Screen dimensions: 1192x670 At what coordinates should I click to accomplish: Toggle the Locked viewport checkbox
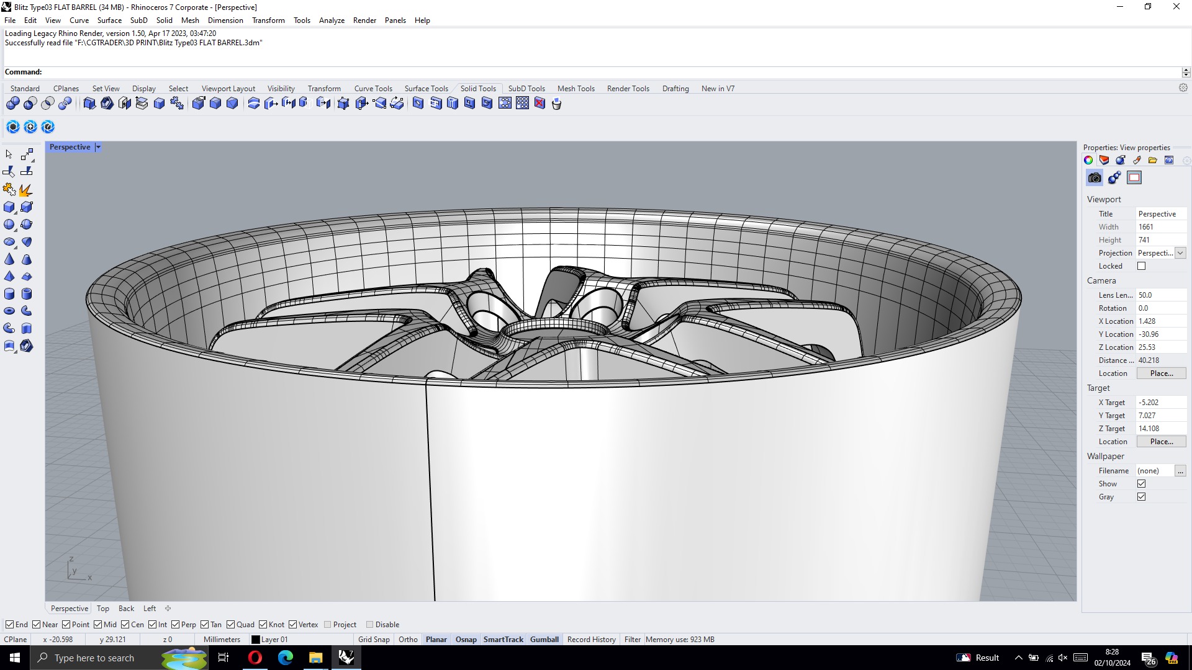point(1141,266)
